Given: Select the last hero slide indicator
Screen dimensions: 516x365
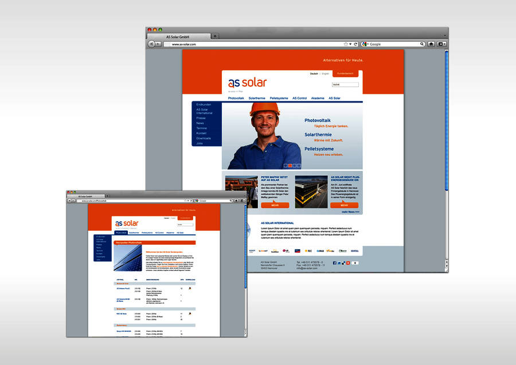Looking at the screenshot, I should click(299, 166).
